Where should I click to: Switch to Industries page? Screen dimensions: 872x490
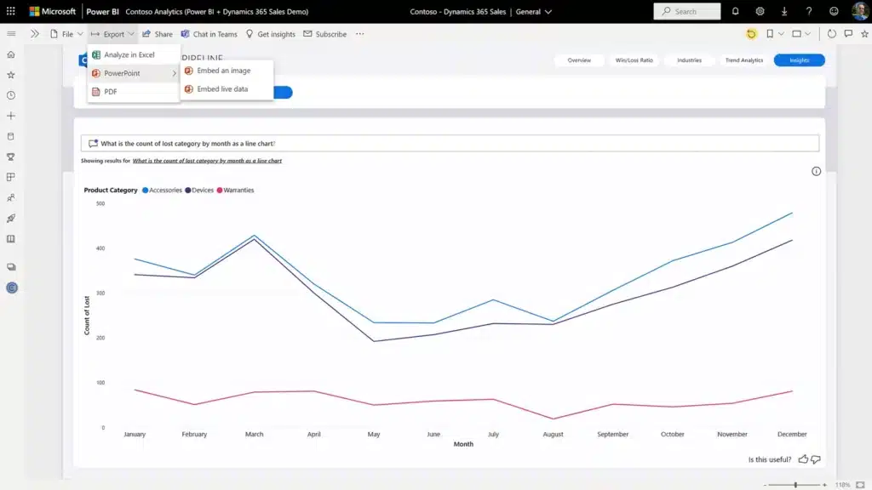pyautogui.click(x=689, y=60)
